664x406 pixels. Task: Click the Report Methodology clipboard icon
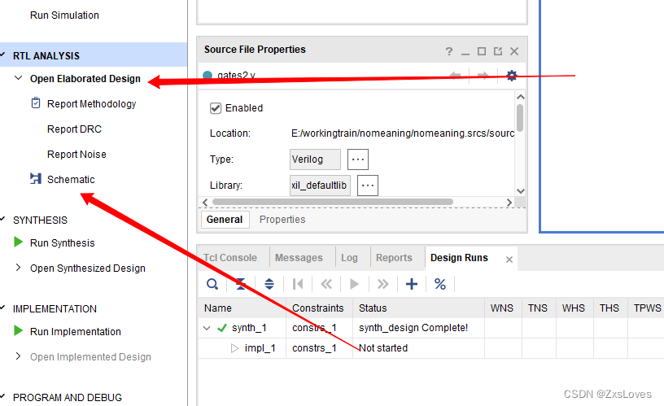tap(36, 103)
